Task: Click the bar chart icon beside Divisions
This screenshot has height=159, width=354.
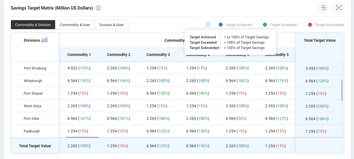Action: point(45,40)
